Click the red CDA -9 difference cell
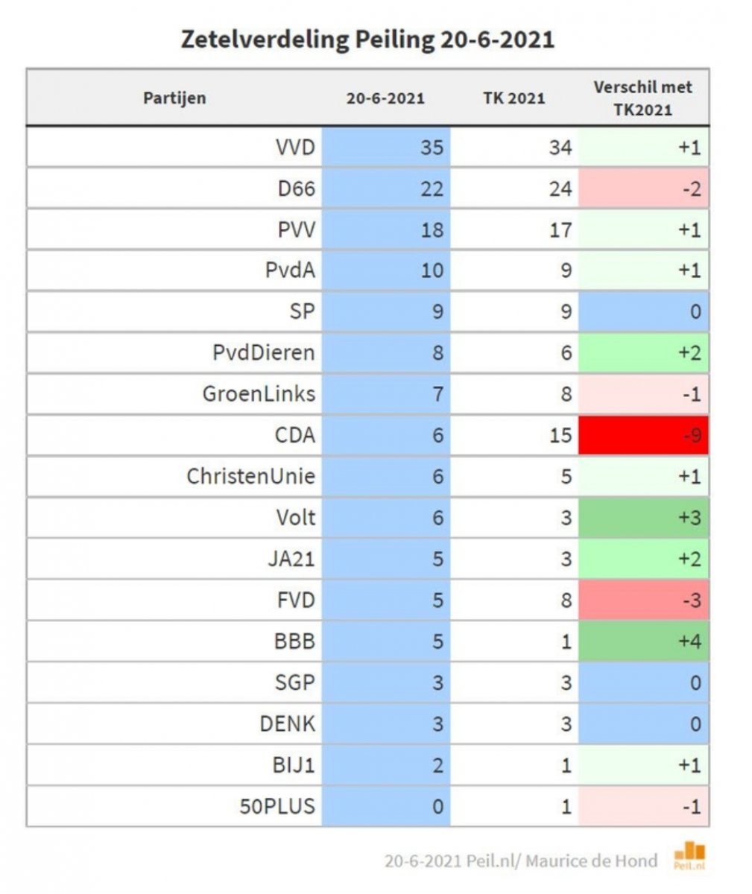752x894 pixels. 643,434
